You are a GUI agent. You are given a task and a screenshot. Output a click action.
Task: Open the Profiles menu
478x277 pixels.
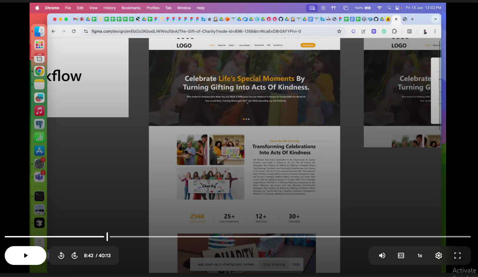[x=153, y=8]
